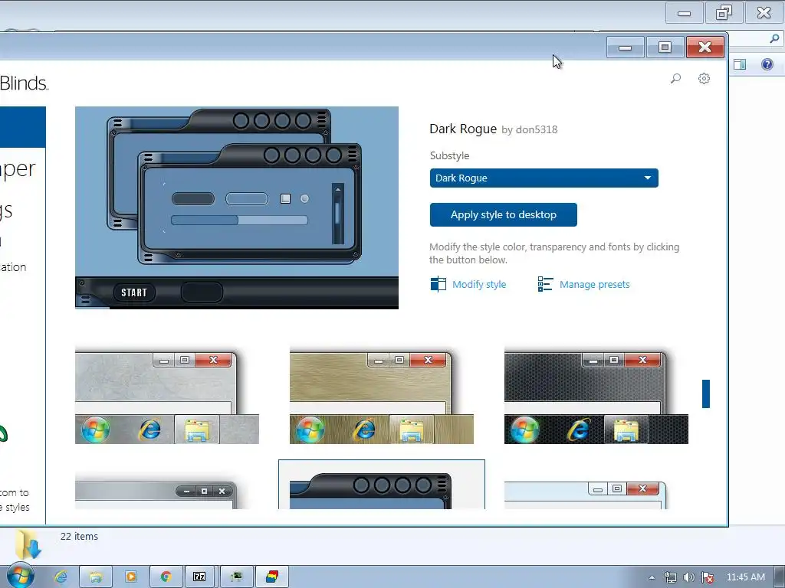This screenshot has width=785, height=588.
Task: Expand the Substyle Dark Rogue dropdown
Action: pyautogui.click(x=544, y=178)
